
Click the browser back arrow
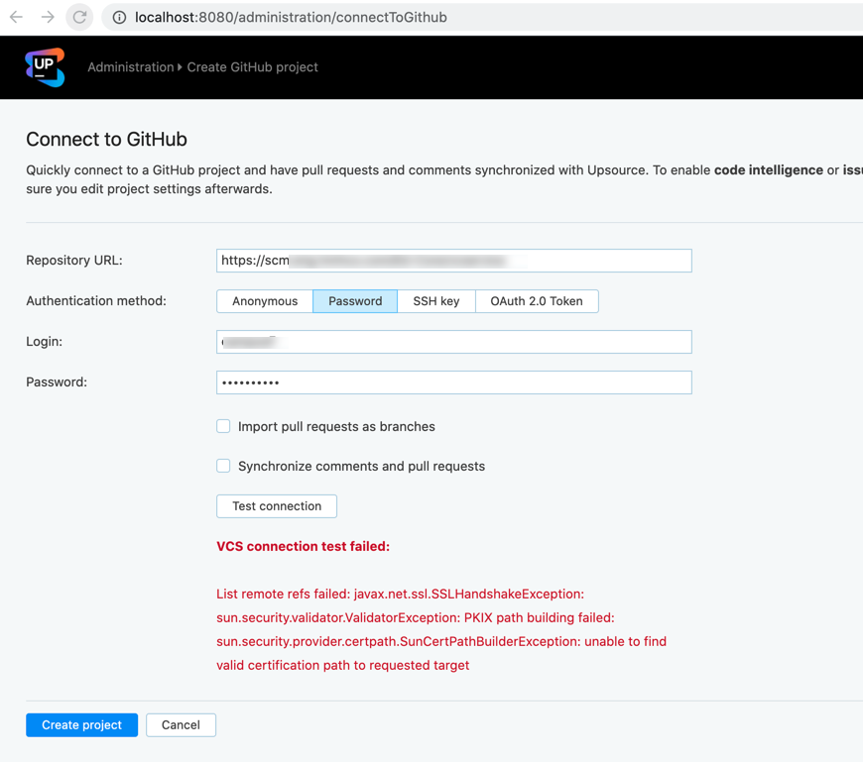click(17, 17)
